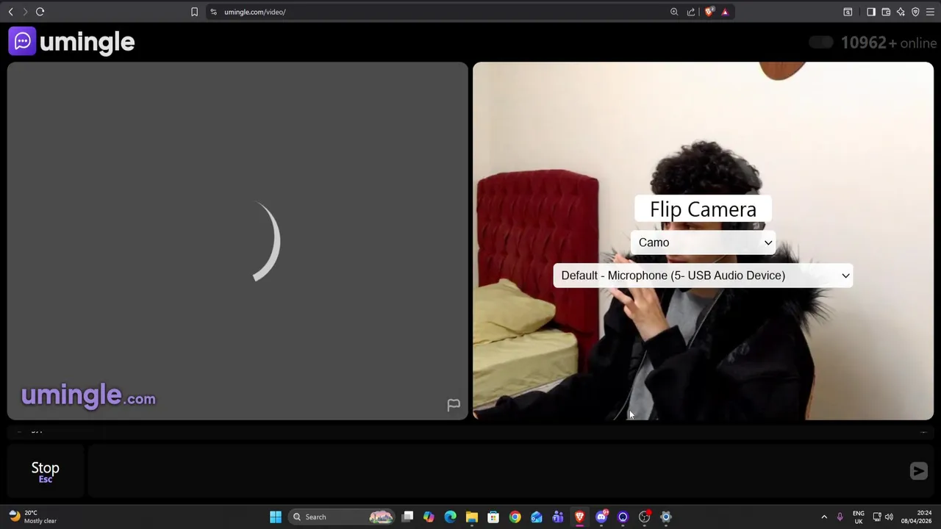
Task: Click the tab search icon in toolbar
Action: (x=848, y=12)
